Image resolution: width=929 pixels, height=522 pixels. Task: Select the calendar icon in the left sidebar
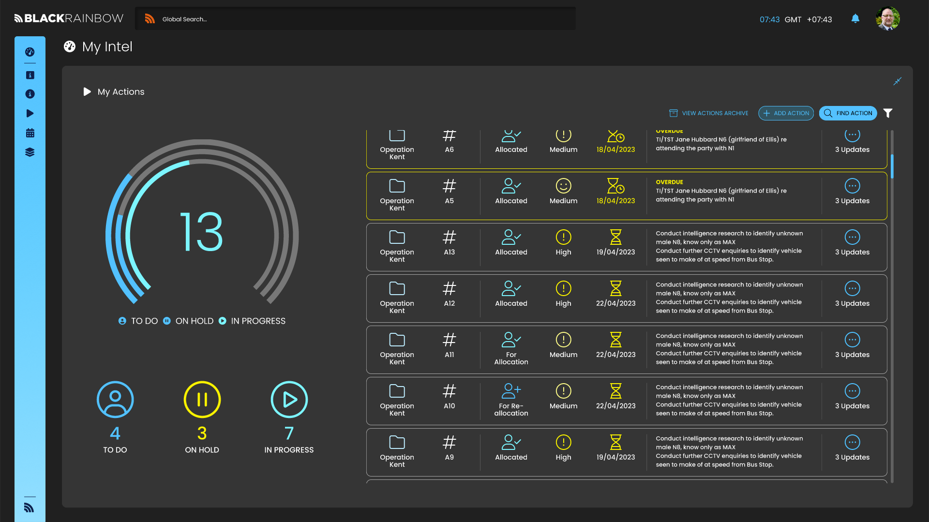(30, 133)
